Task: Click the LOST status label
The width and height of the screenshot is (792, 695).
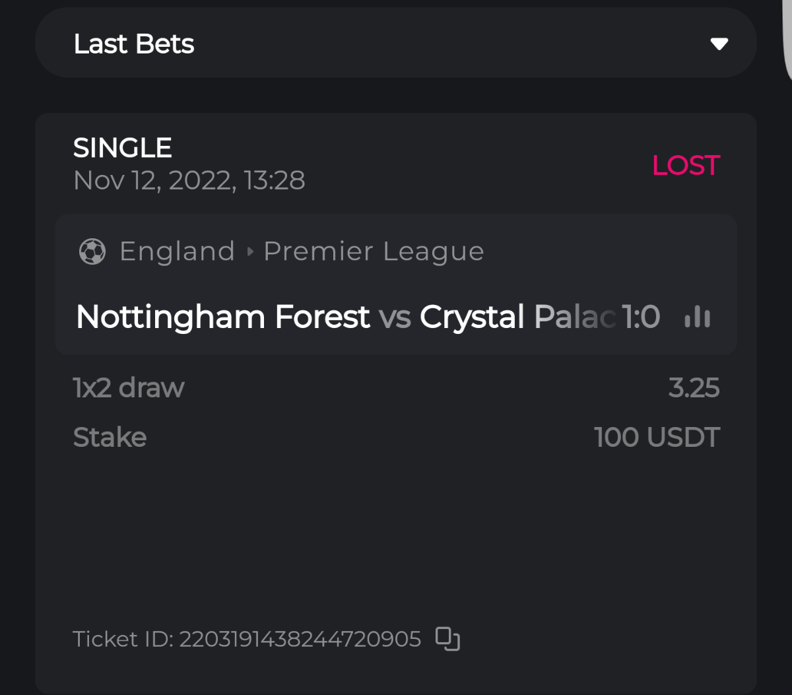Action: pos(685,165)
